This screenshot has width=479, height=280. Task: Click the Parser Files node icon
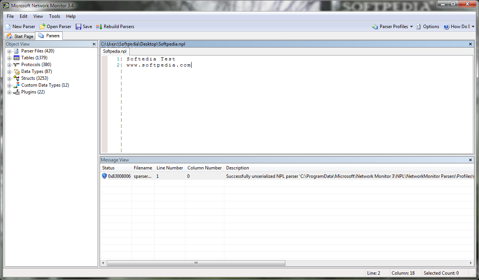pyautogui.click(x=16, y=51)
